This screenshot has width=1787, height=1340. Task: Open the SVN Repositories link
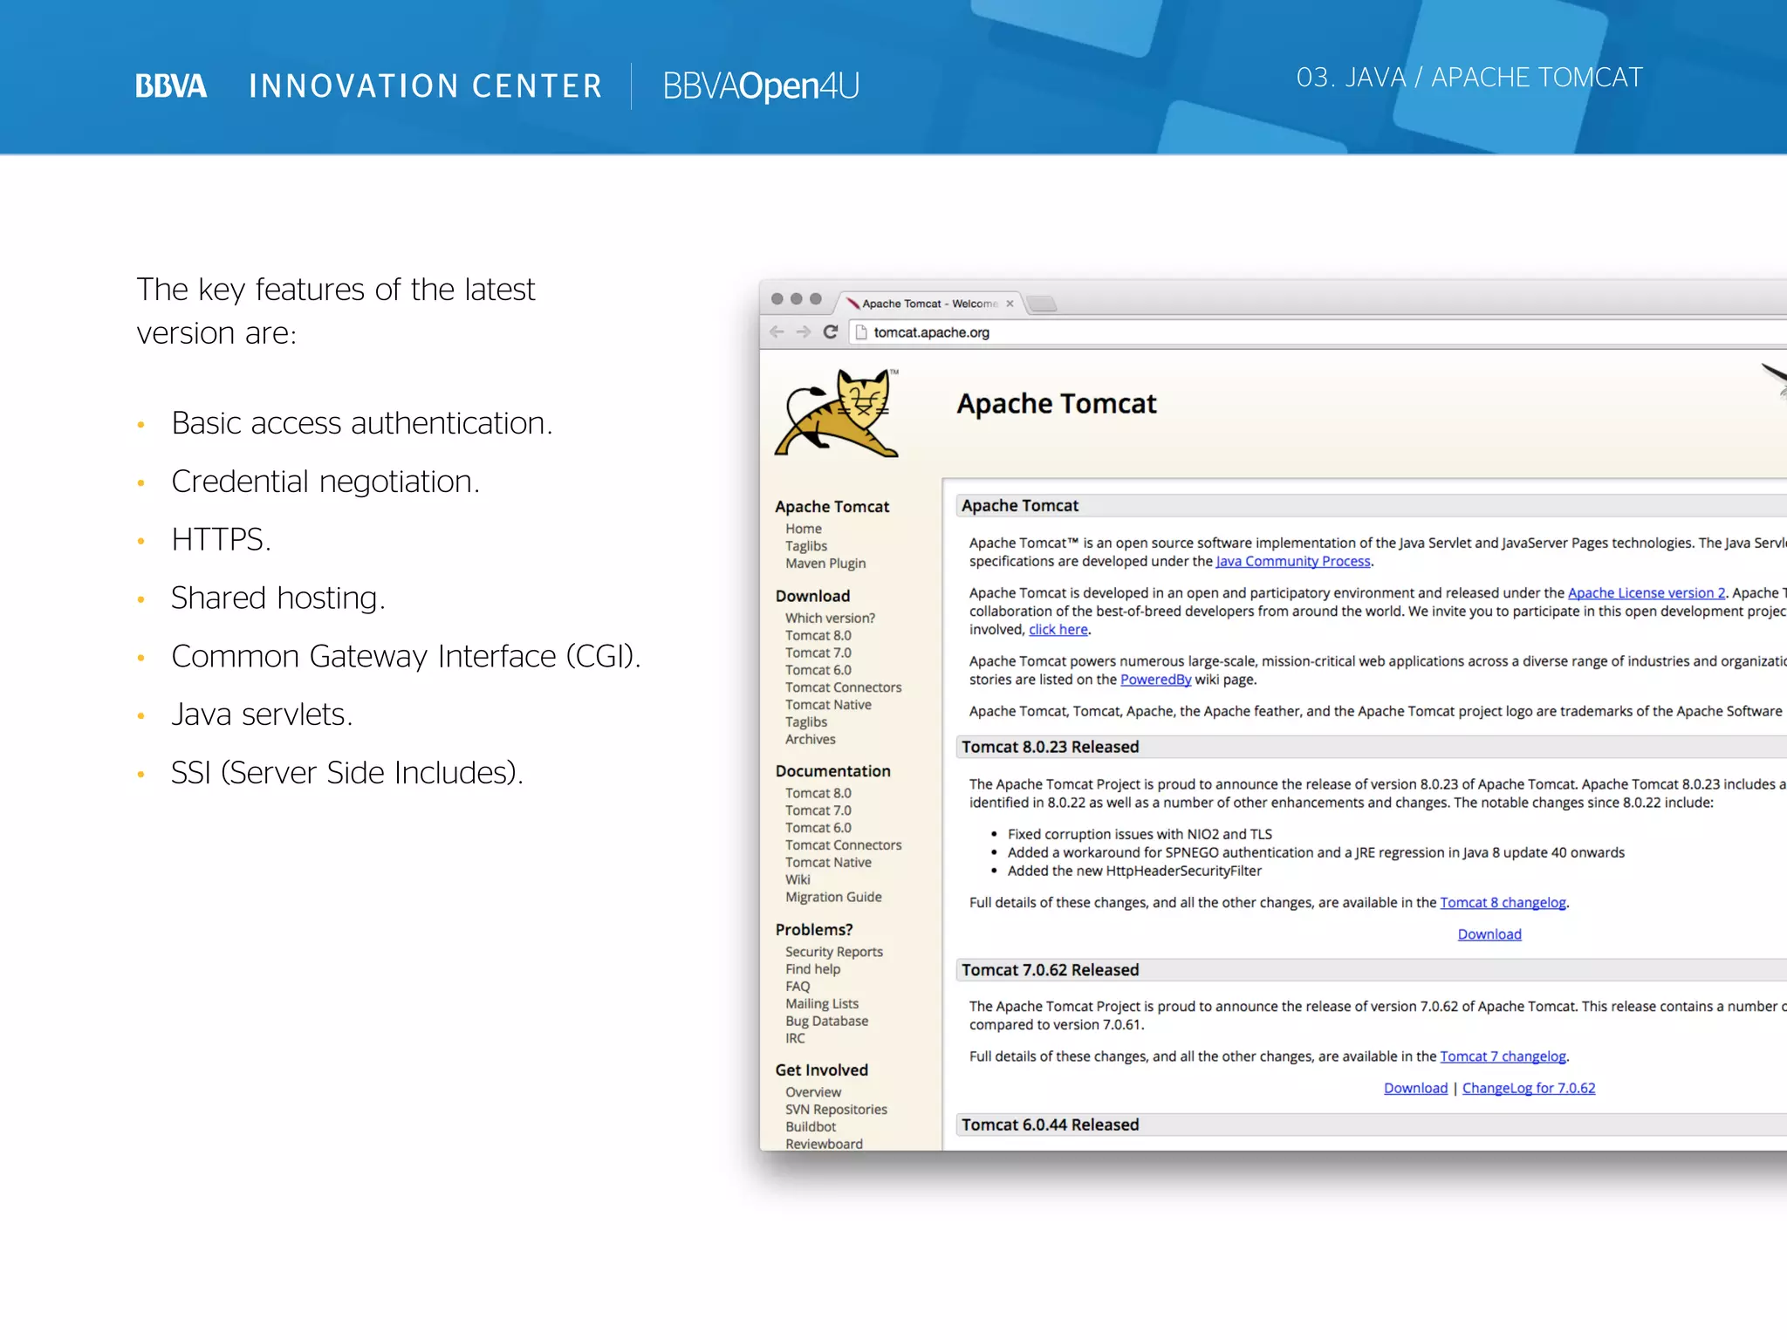[836, 1110]
